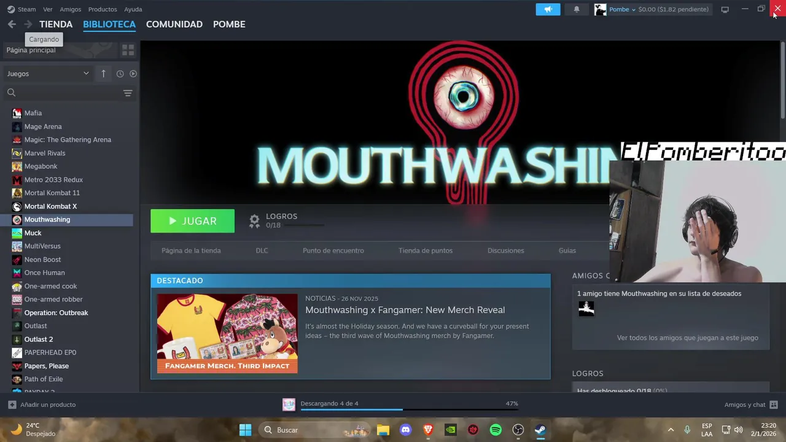This screenshot has height=442, width=786.
Task: Open the notifications bell
Action: tap(576, 9)
